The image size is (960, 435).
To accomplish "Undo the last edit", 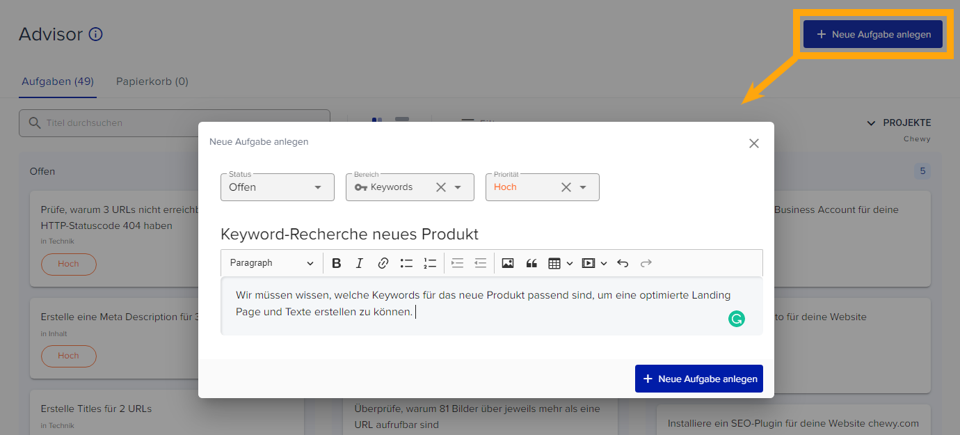I will pos(623,263).
